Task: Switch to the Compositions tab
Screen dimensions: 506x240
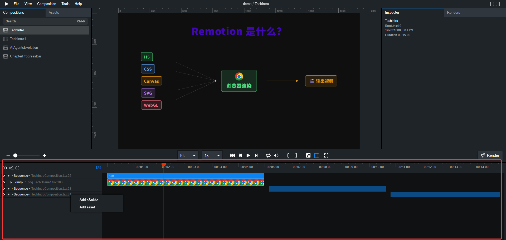Action: coord(23,13)
